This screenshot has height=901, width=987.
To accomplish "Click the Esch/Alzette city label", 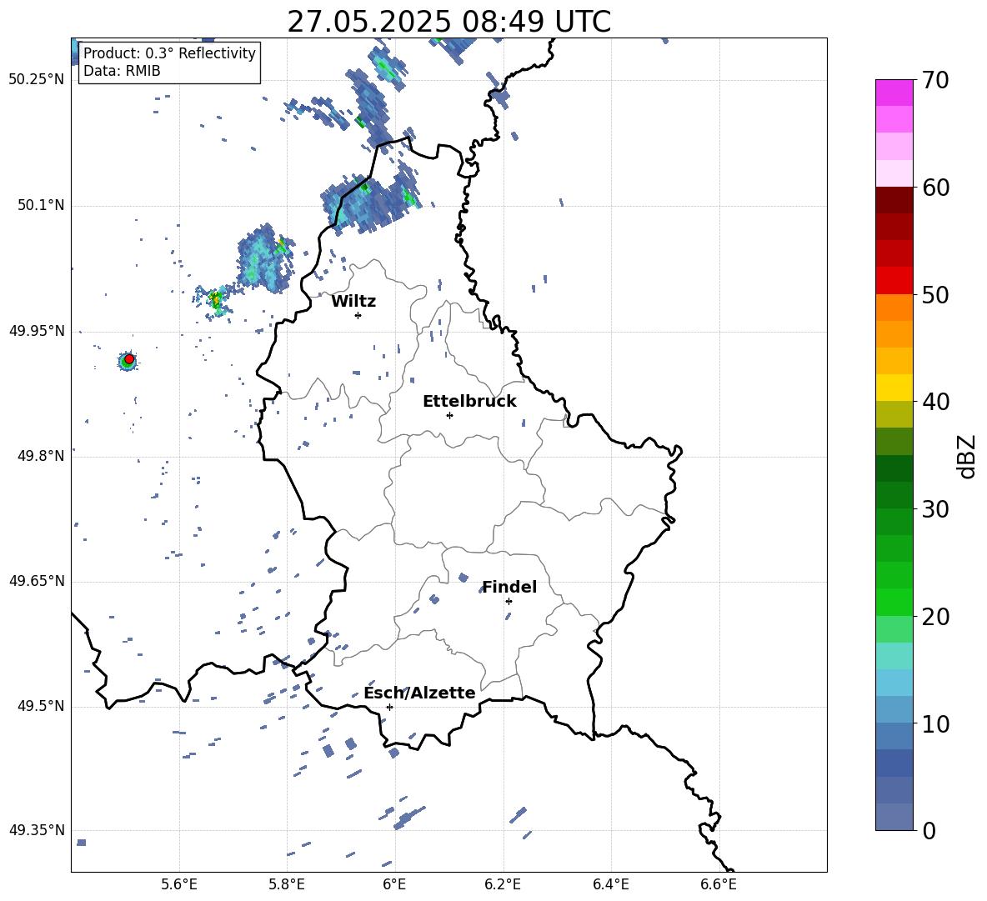I will (419, 693).
